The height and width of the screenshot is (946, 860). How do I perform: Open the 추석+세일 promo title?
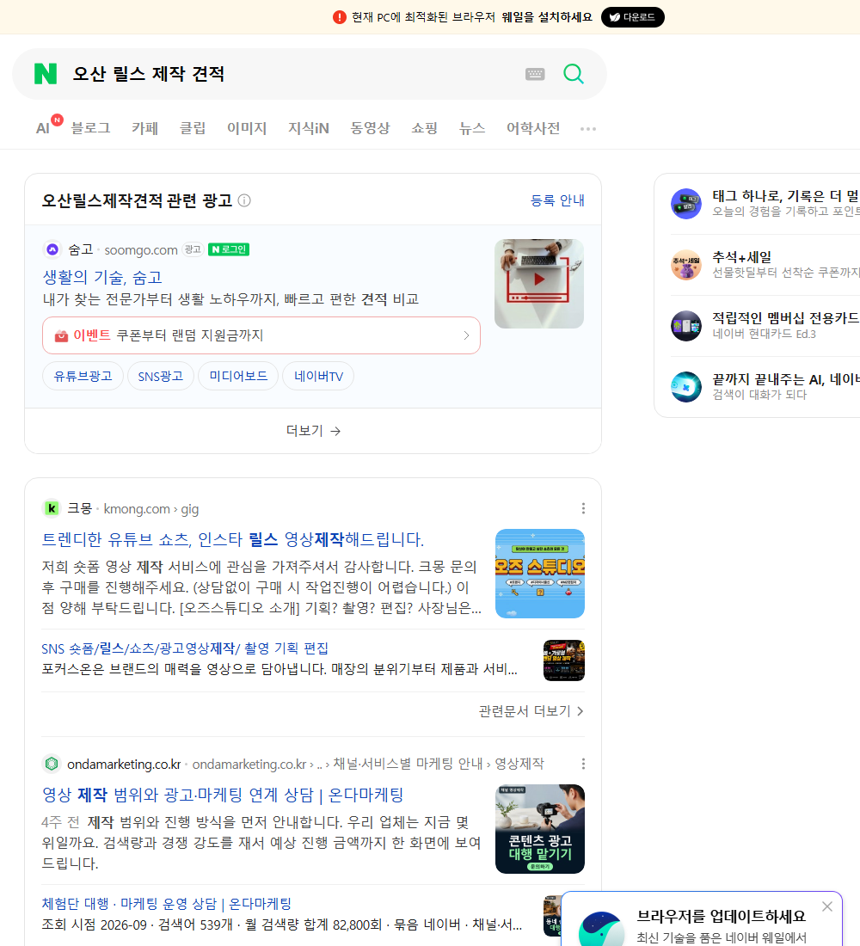[x=741, y=257]
